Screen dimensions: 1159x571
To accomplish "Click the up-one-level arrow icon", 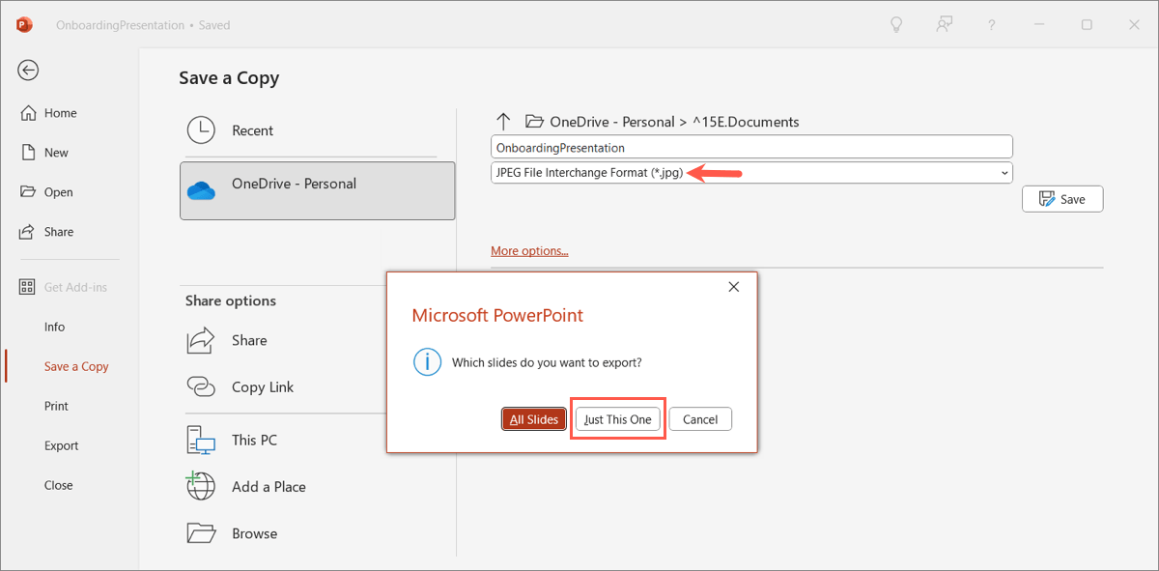I will pos(502,122).
